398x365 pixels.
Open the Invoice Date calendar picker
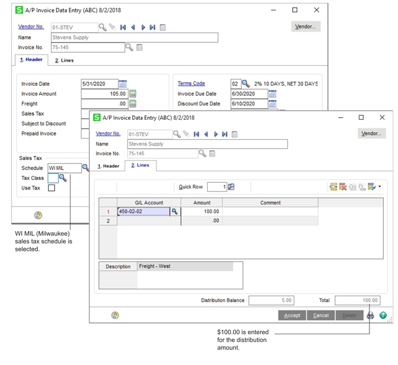coord(123,84)
